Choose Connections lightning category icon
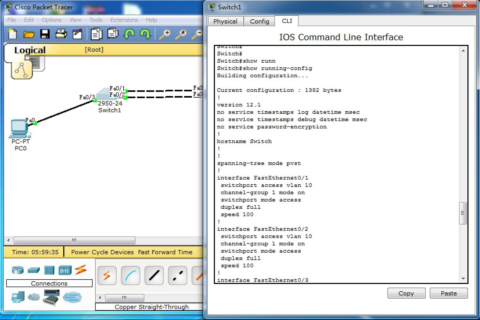This screenshot has height=320, width=480. (x=81, y=270)
